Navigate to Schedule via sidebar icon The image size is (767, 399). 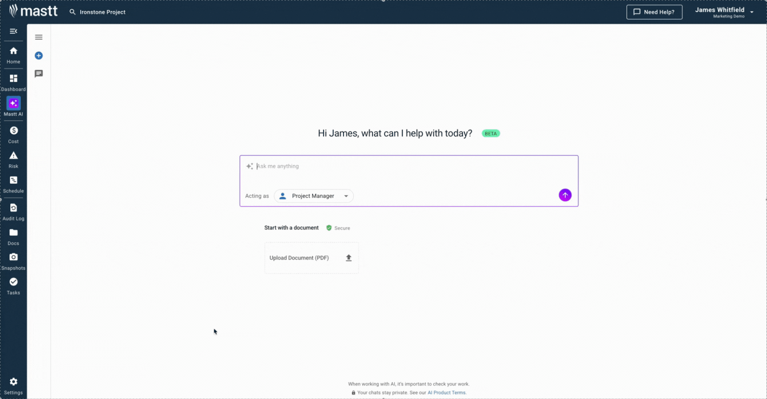[13, 183]
